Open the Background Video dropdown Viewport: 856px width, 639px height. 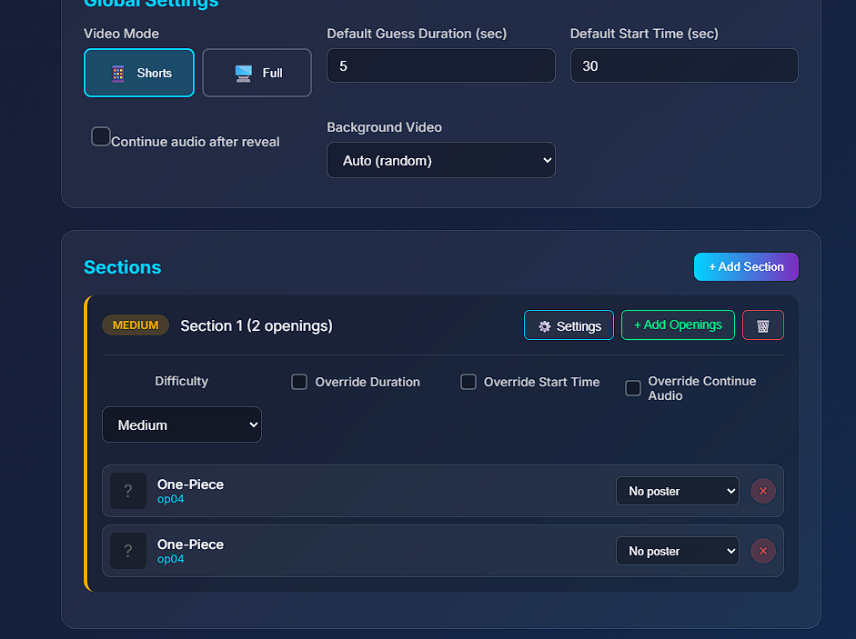(x=441, y=160)
